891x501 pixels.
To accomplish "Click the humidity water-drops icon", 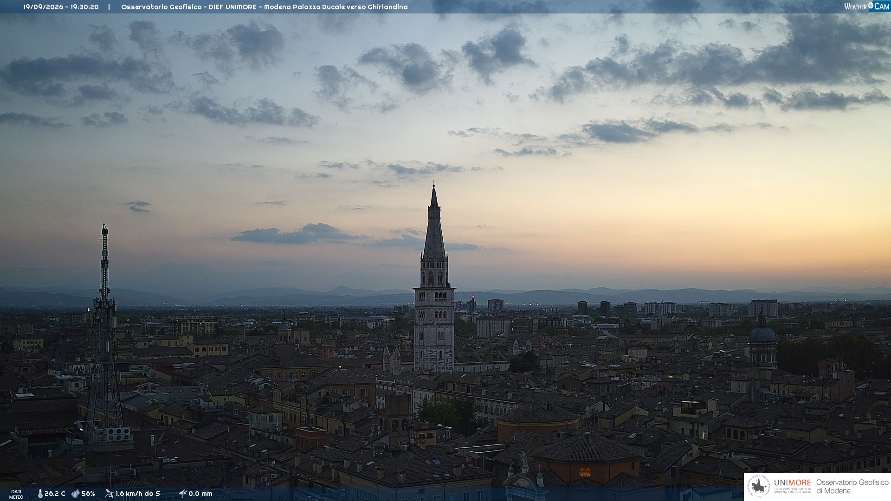I will (75, 494).
